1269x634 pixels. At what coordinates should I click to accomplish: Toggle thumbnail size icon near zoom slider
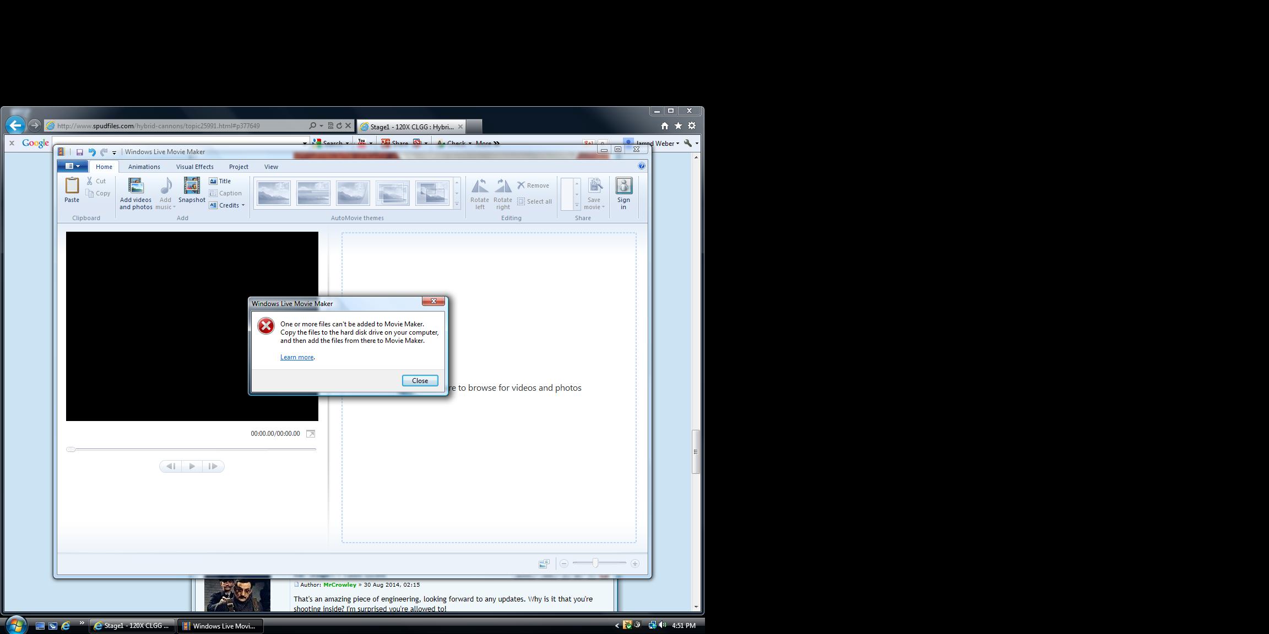coord(544,564)
